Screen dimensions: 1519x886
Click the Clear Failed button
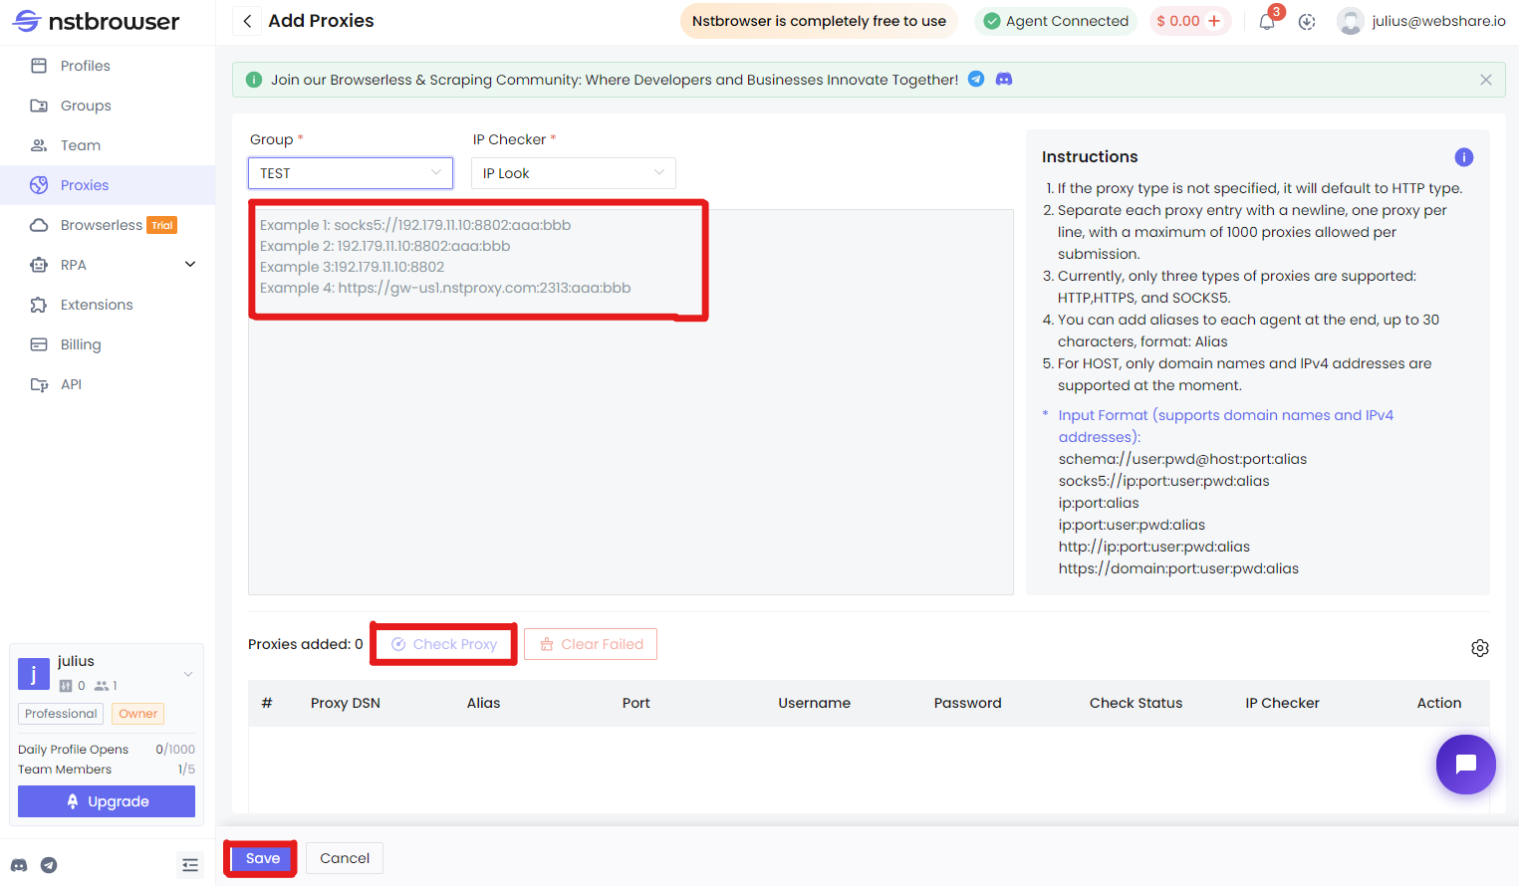click(591, 644)
